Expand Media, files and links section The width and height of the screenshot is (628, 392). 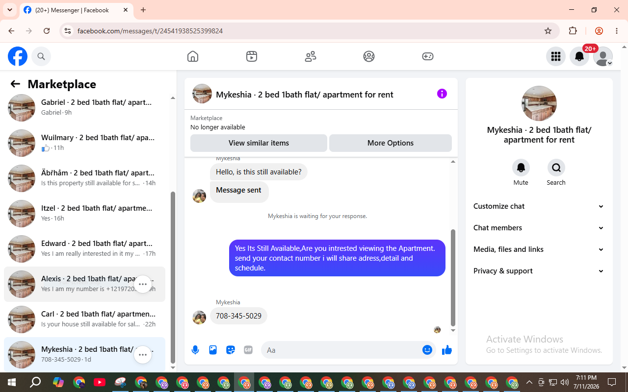[539, 249]
